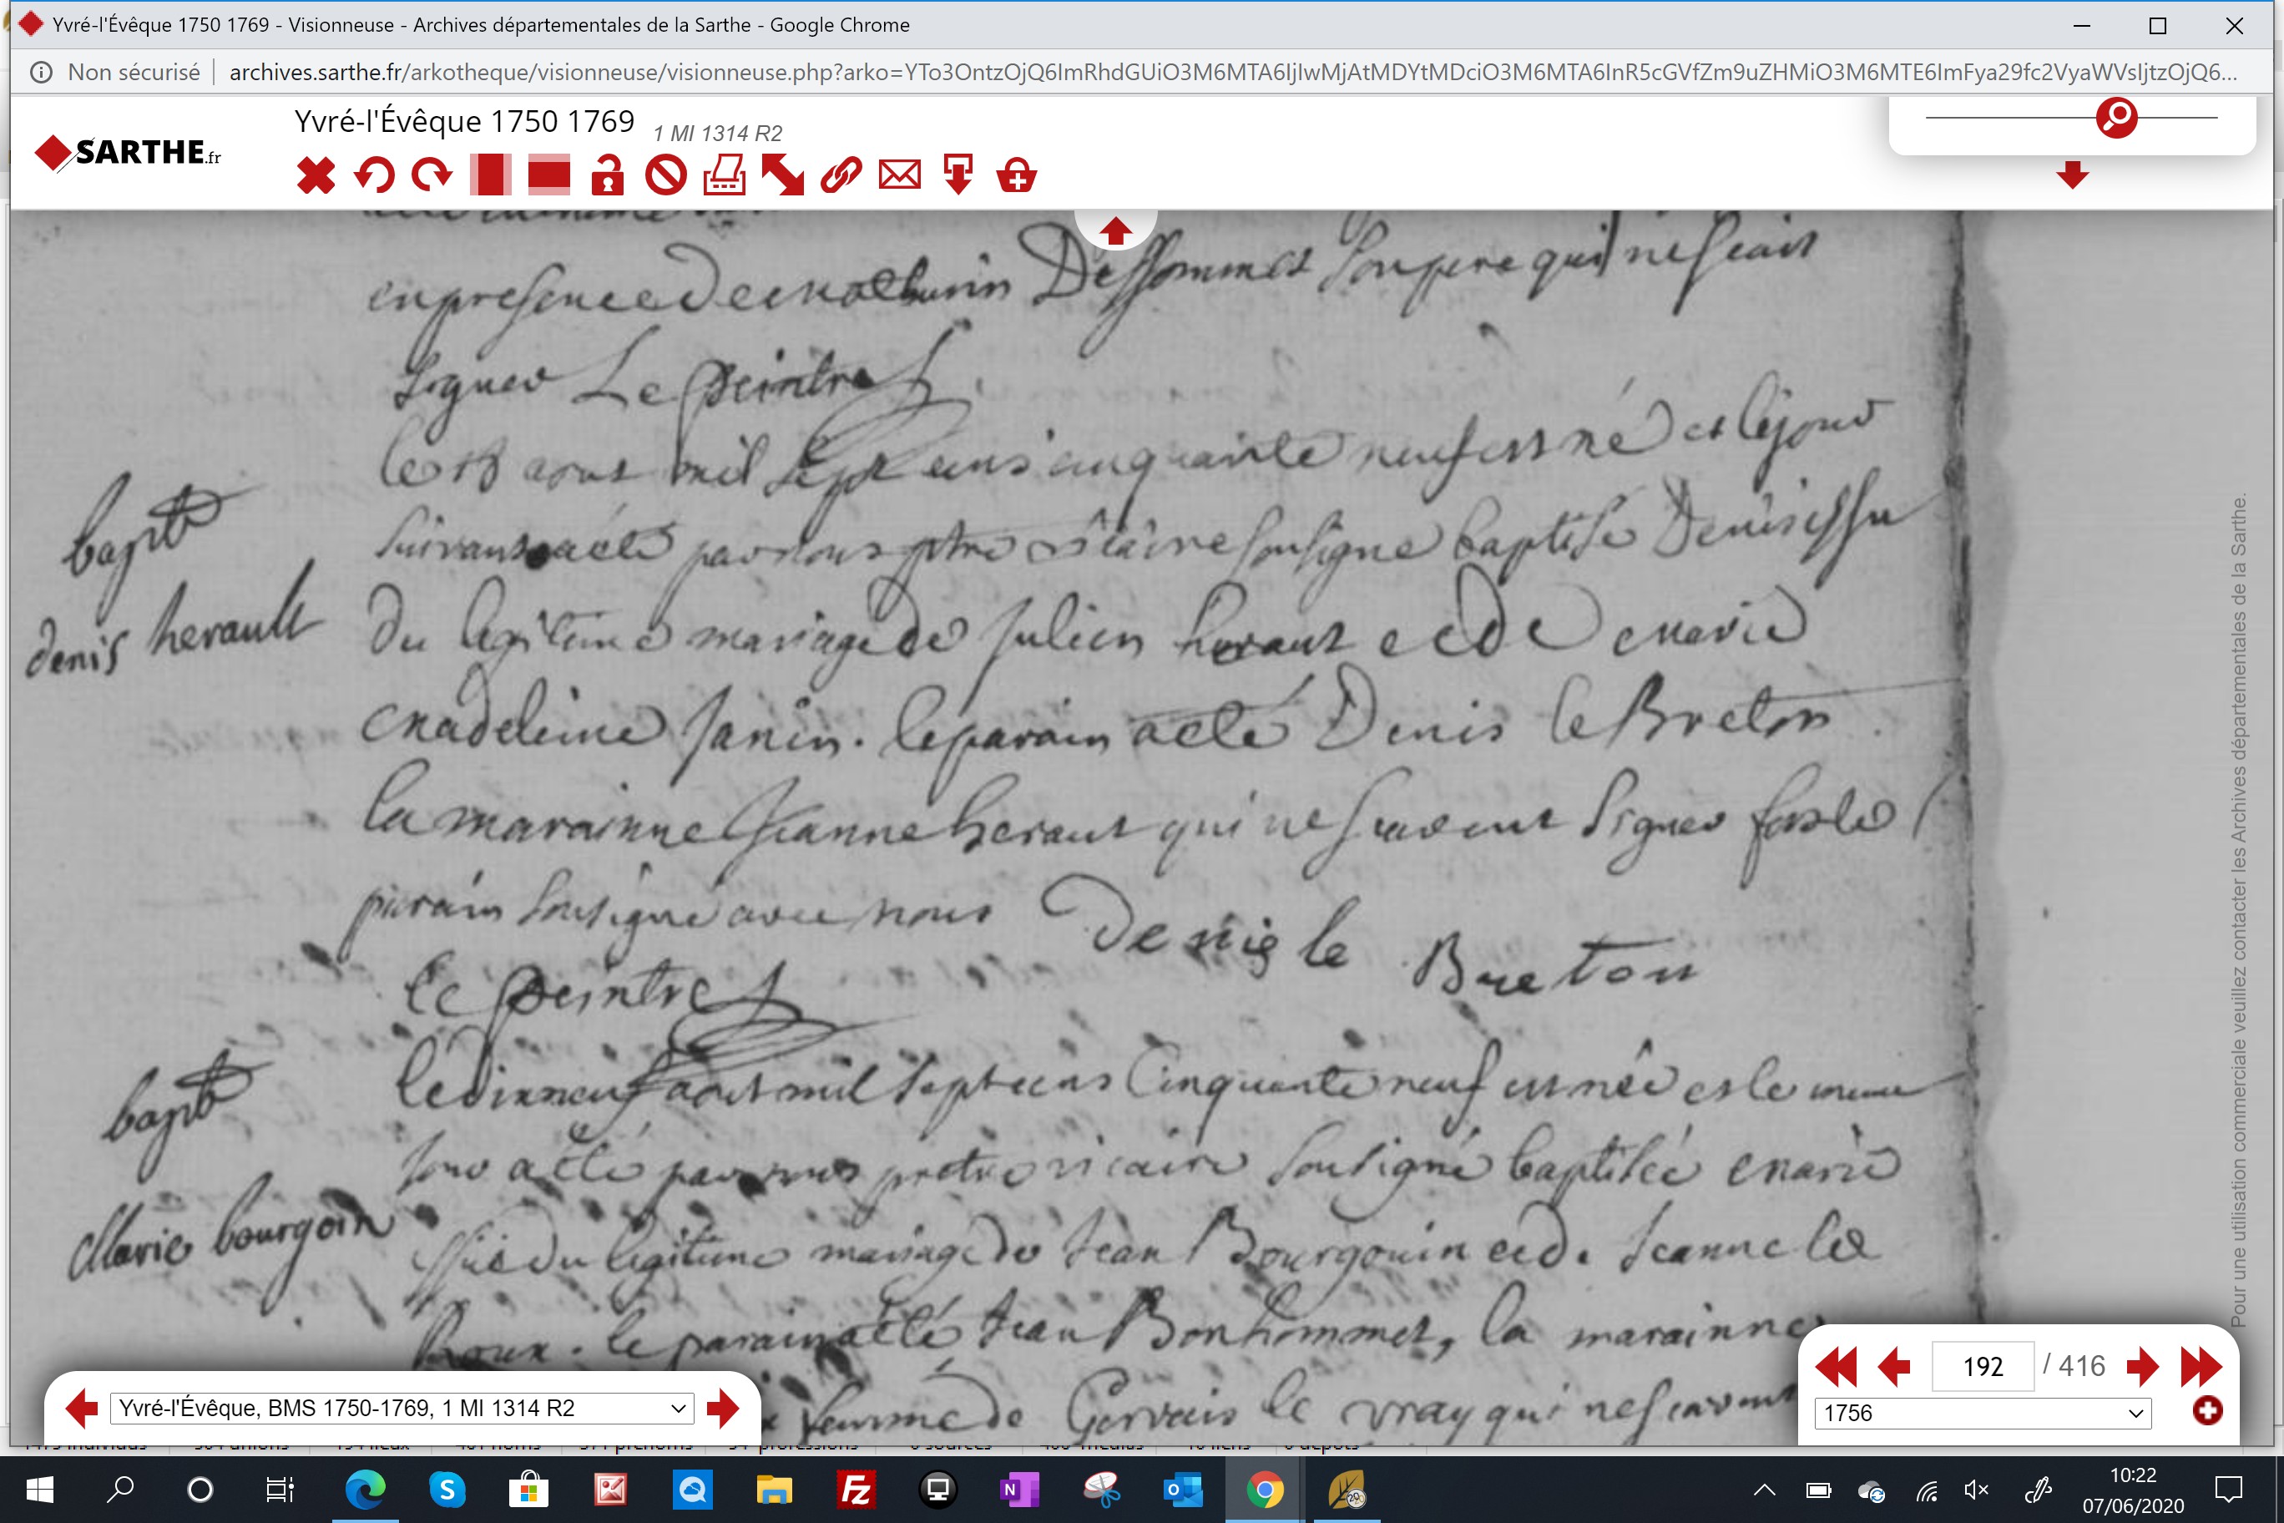
Task: Fit the image to page height
Action: tap(490, 176)
